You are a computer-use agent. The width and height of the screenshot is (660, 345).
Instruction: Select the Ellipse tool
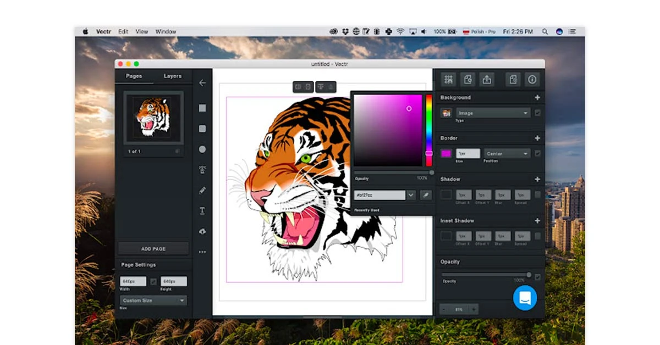coord(202,149)
